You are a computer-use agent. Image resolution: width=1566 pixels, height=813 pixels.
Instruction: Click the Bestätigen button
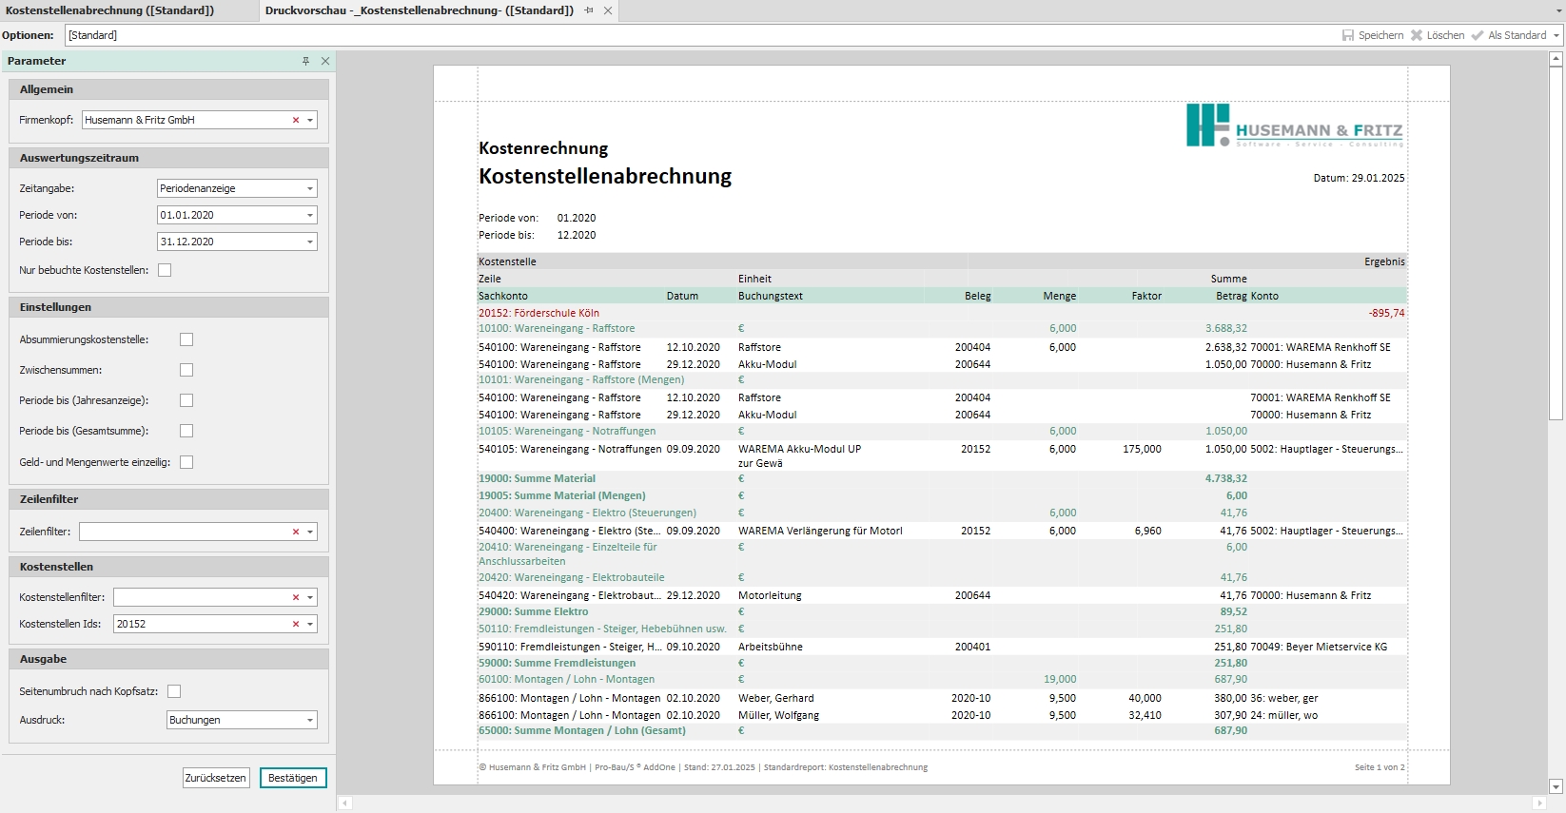(x=293, y=778)
